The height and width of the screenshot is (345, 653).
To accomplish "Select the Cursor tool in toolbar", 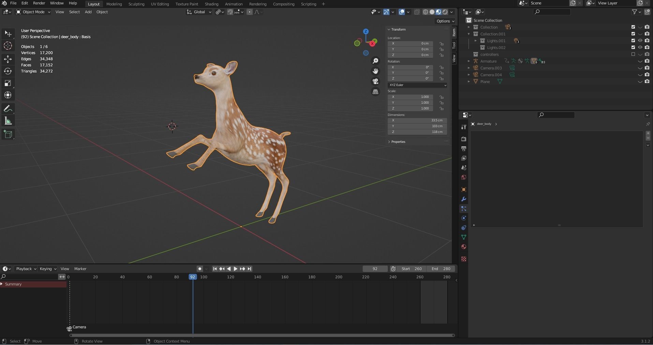I will pos(8,46).
